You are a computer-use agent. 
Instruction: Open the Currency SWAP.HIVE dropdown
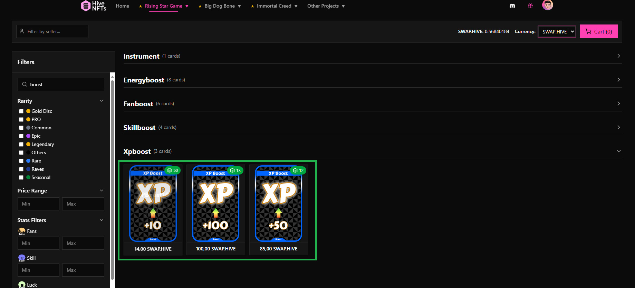click(557, 31)
